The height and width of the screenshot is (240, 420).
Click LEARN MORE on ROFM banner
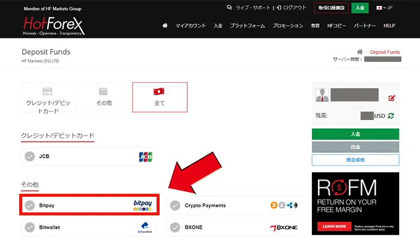[334, 226]
